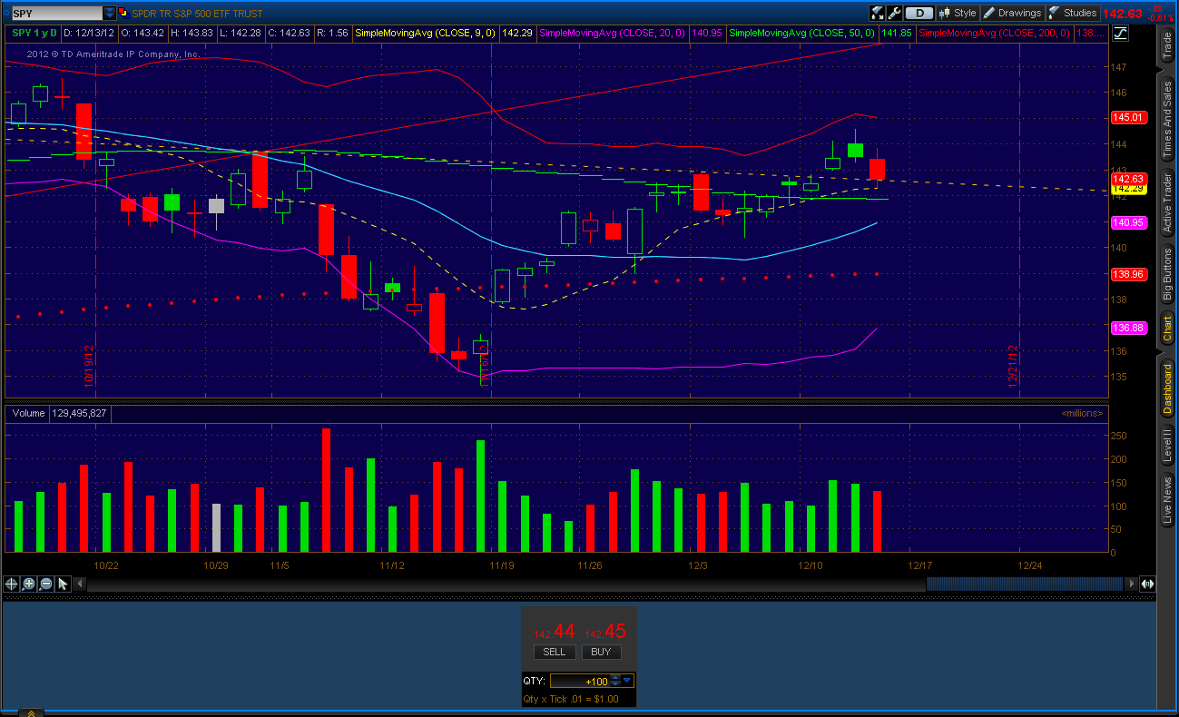Select the arrow cursor tool in bottom toolbar

(x=63, y=584)
